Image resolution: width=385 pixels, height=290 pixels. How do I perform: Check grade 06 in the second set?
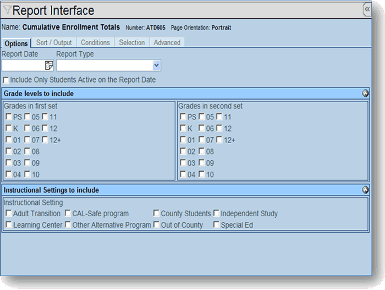pos(202,128)
